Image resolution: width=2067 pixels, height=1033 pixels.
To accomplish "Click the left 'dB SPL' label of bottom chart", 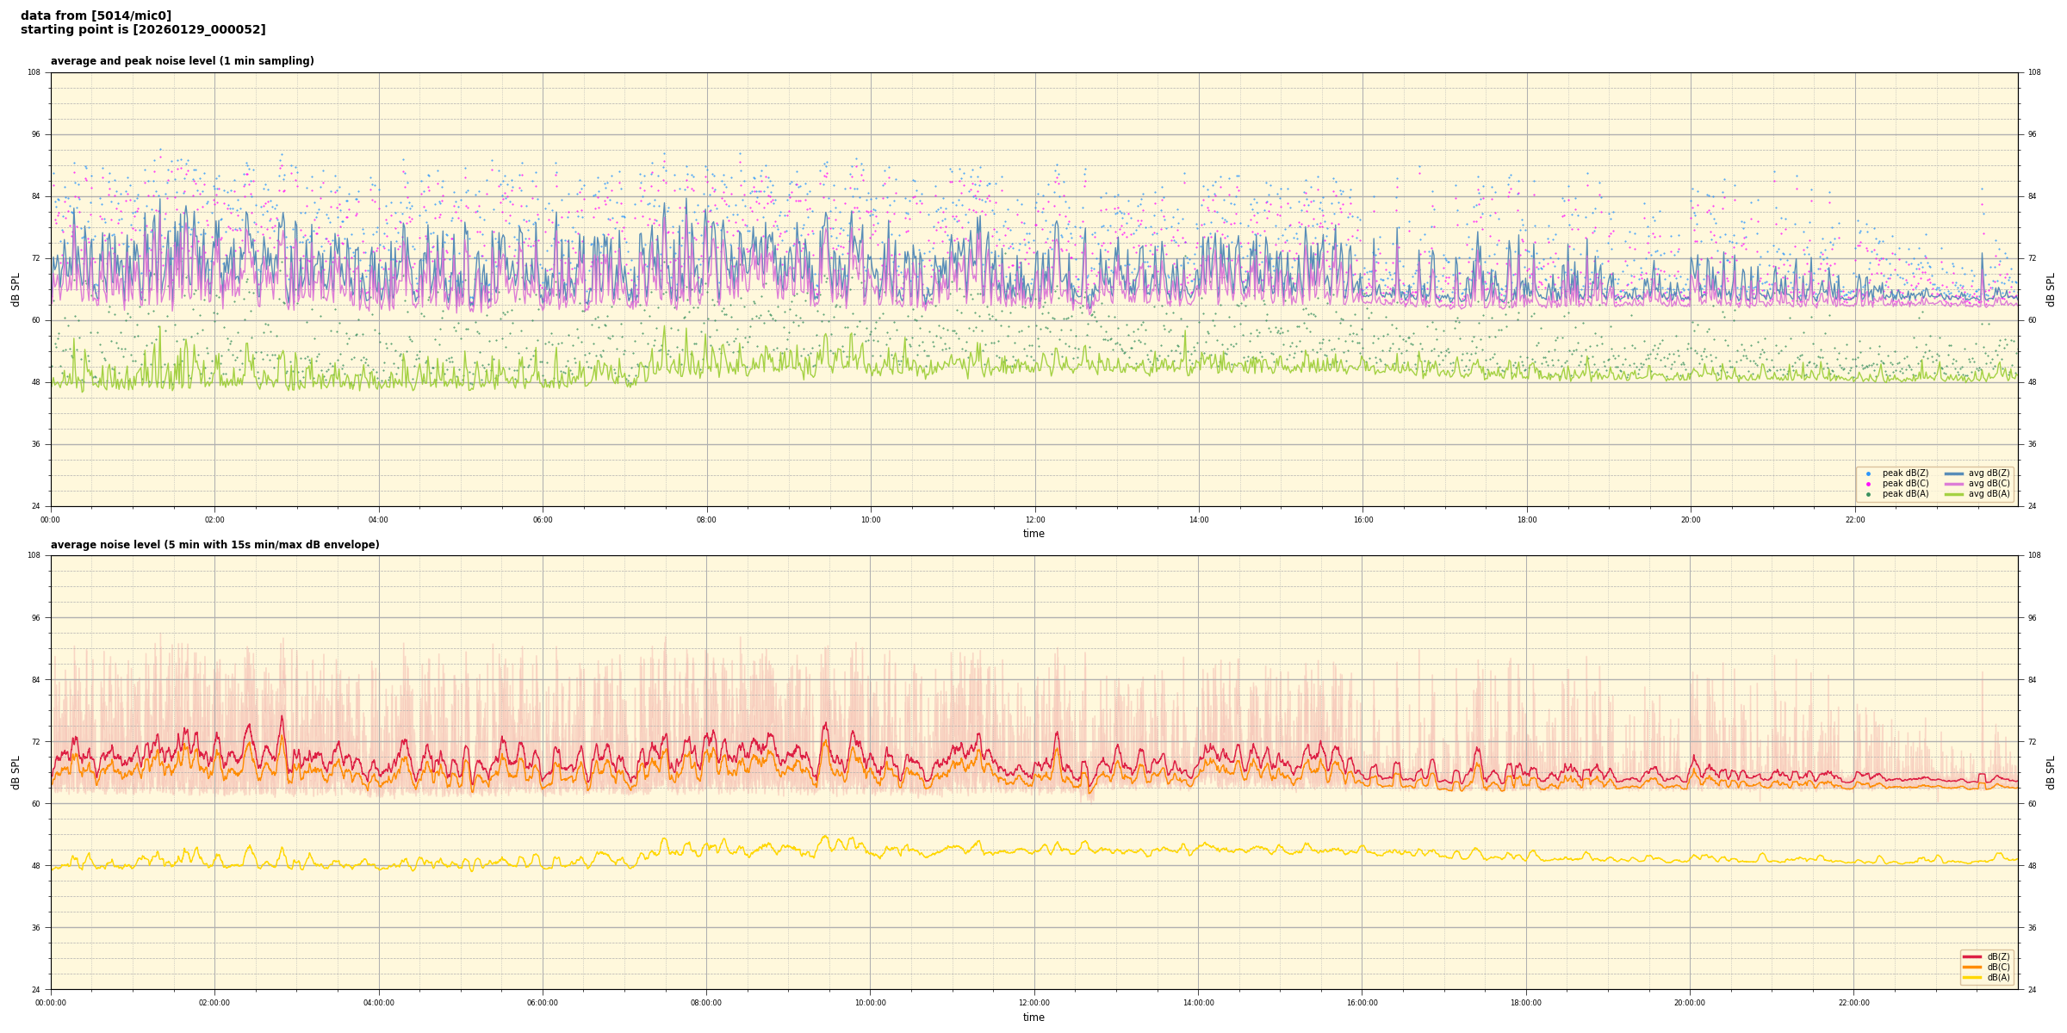I will pyautogui.click(x=16, y=772).
